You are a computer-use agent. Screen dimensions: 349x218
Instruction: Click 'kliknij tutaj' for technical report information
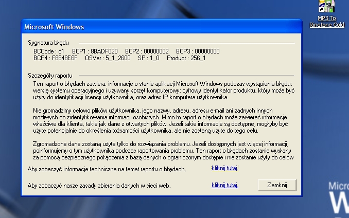(224, 168)
